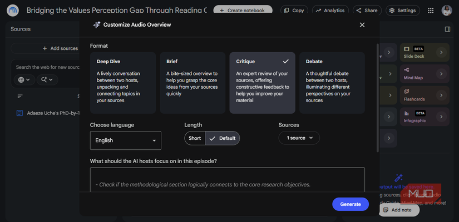
Task: Select the Brief format card
Action: tap(193, 83)
